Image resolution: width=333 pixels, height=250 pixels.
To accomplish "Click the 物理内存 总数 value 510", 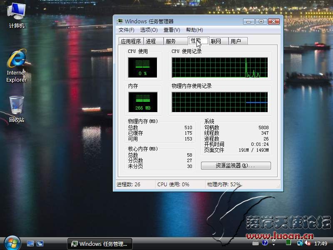I will point(189,127).
